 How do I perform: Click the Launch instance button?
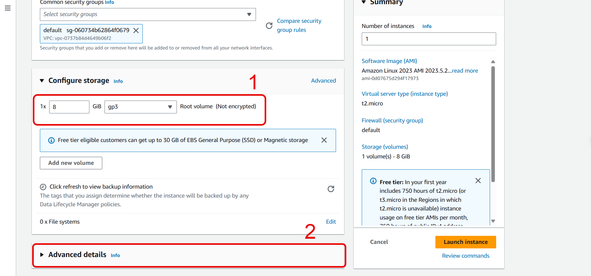coord(465,242)
